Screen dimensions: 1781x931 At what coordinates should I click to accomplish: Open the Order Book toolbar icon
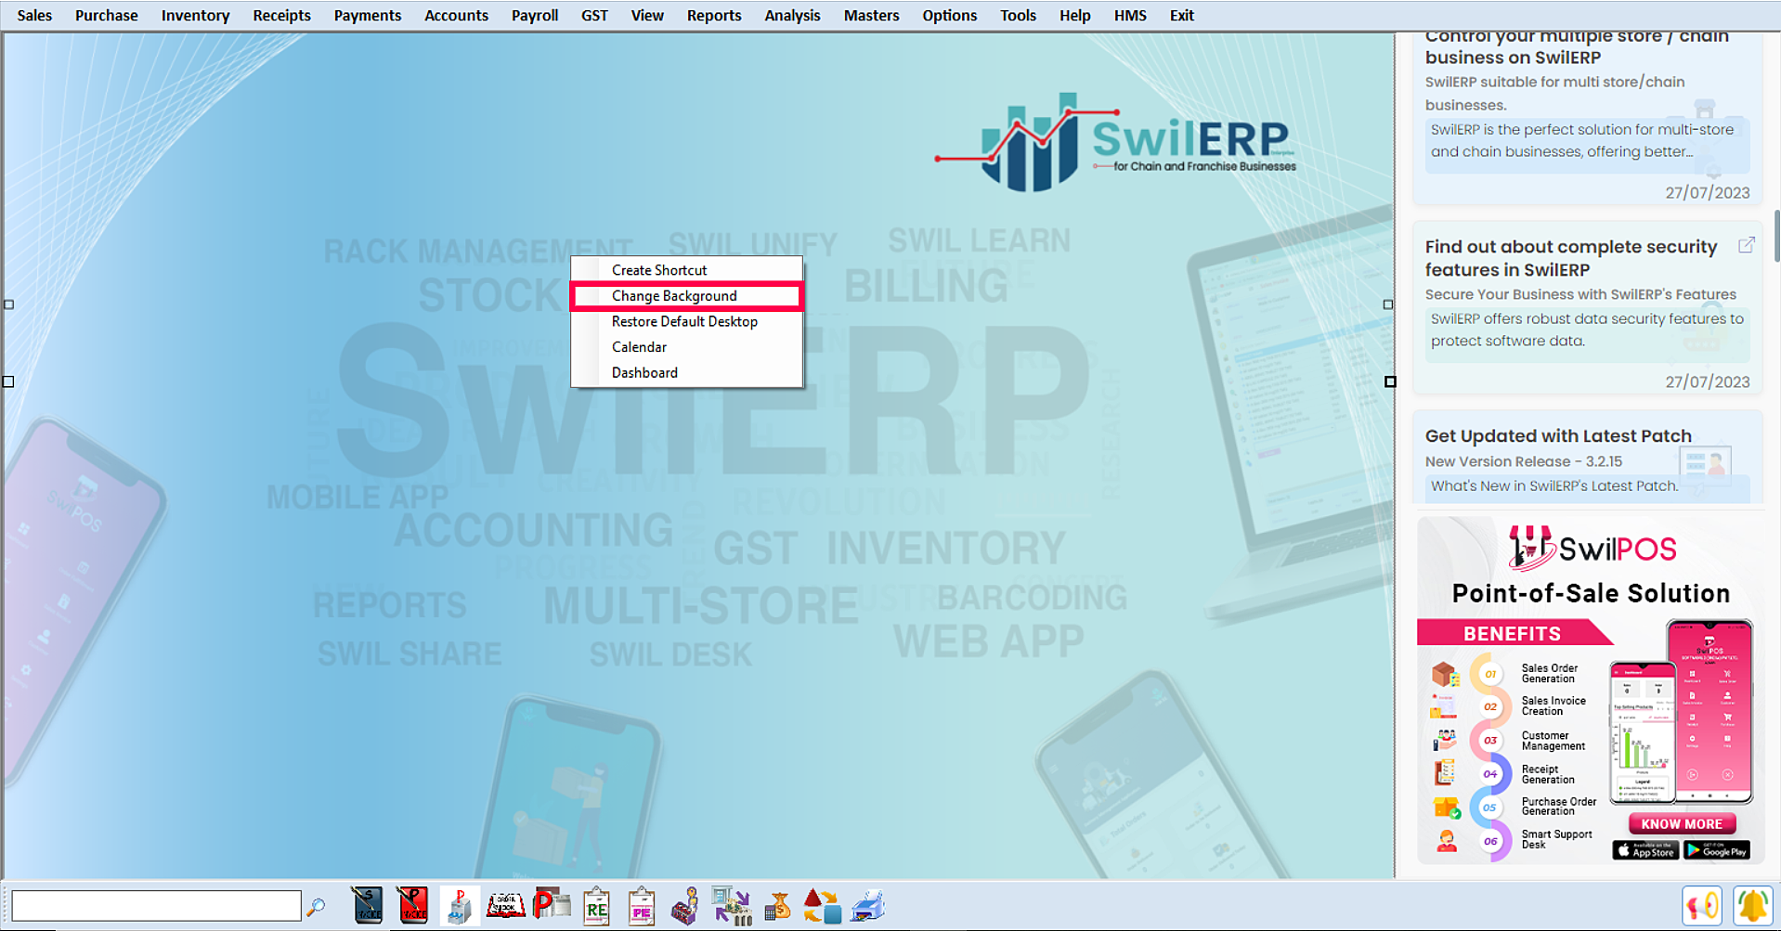(506, 906)
